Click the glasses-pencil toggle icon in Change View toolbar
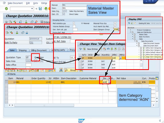The image size is (164, 123). [x=80, y=49]
